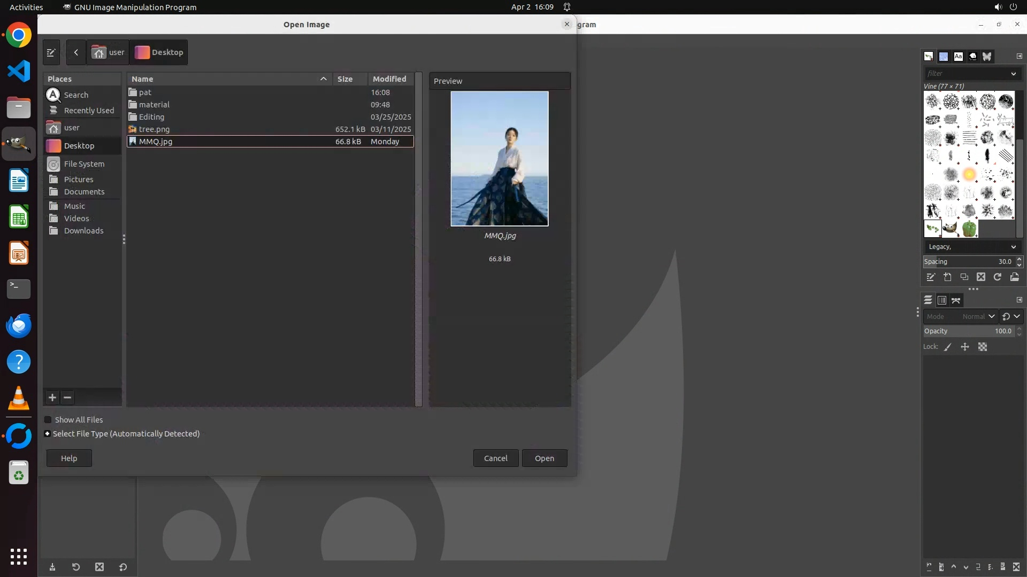Click the add bookmark plus button

coord(52,397)
